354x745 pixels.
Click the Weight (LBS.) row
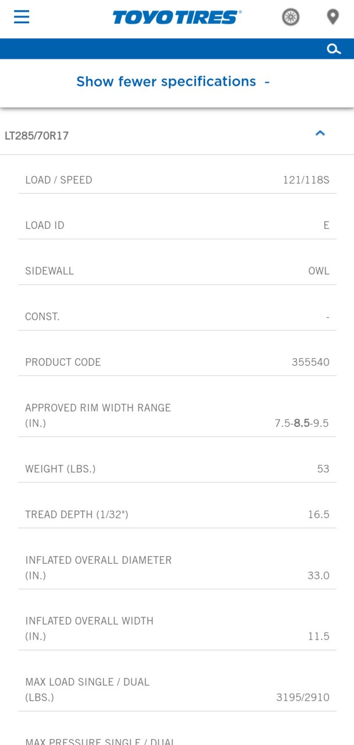click(177, 469)
